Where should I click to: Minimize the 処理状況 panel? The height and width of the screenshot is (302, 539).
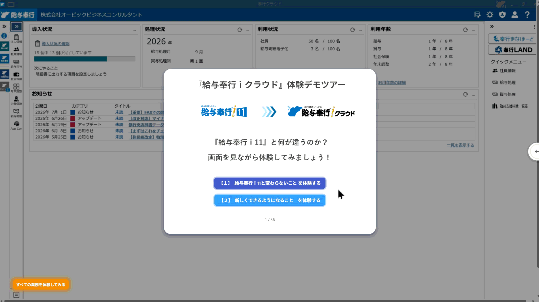(248, 30)
